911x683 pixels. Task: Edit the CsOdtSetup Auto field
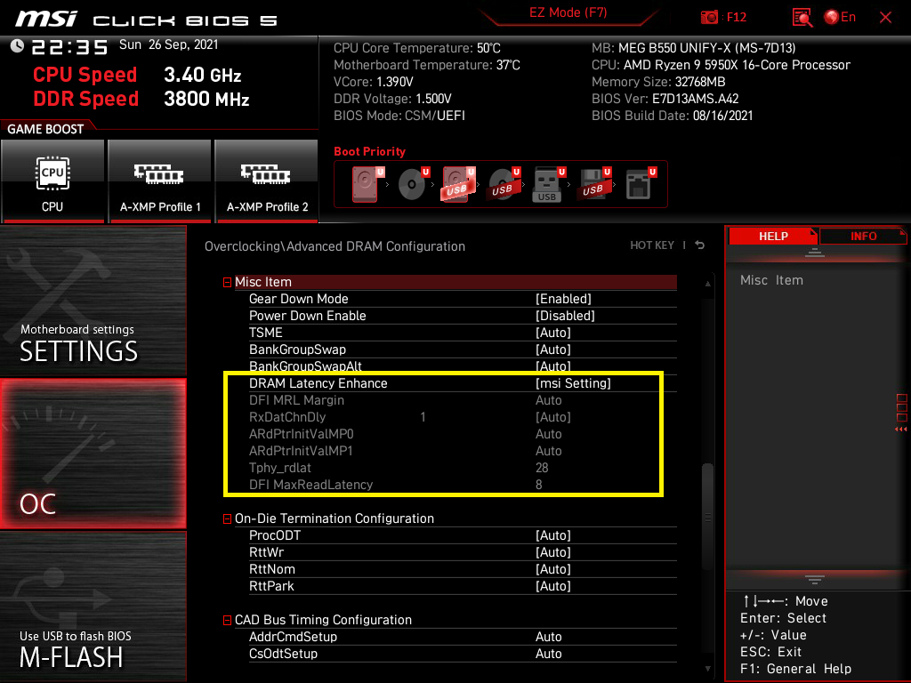click(x=548, y=654)
